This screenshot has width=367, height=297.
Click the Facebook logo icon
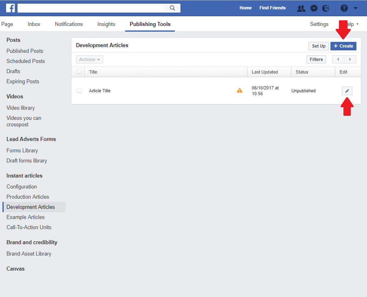[10, 8]
